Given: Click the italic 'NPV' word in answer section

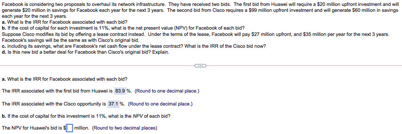Looking at the screenshot, I should tap(138, 116).
